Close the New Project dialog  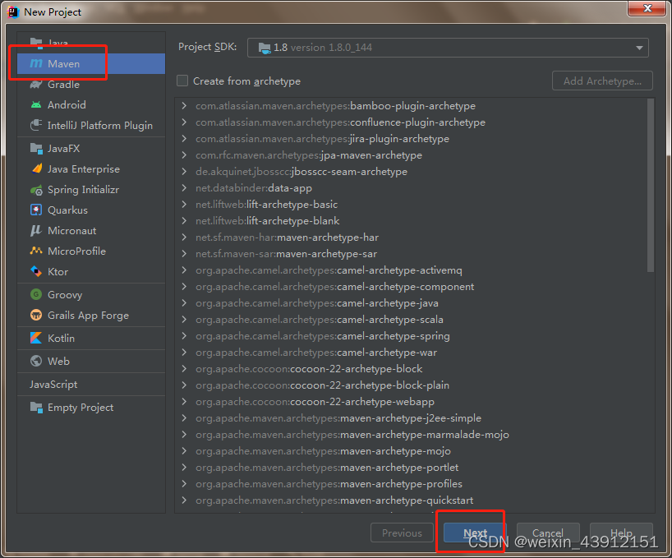click(647, 8)
